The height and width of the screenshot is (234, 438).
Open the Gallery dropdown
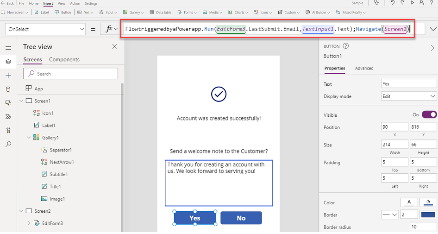coord(133,13)
